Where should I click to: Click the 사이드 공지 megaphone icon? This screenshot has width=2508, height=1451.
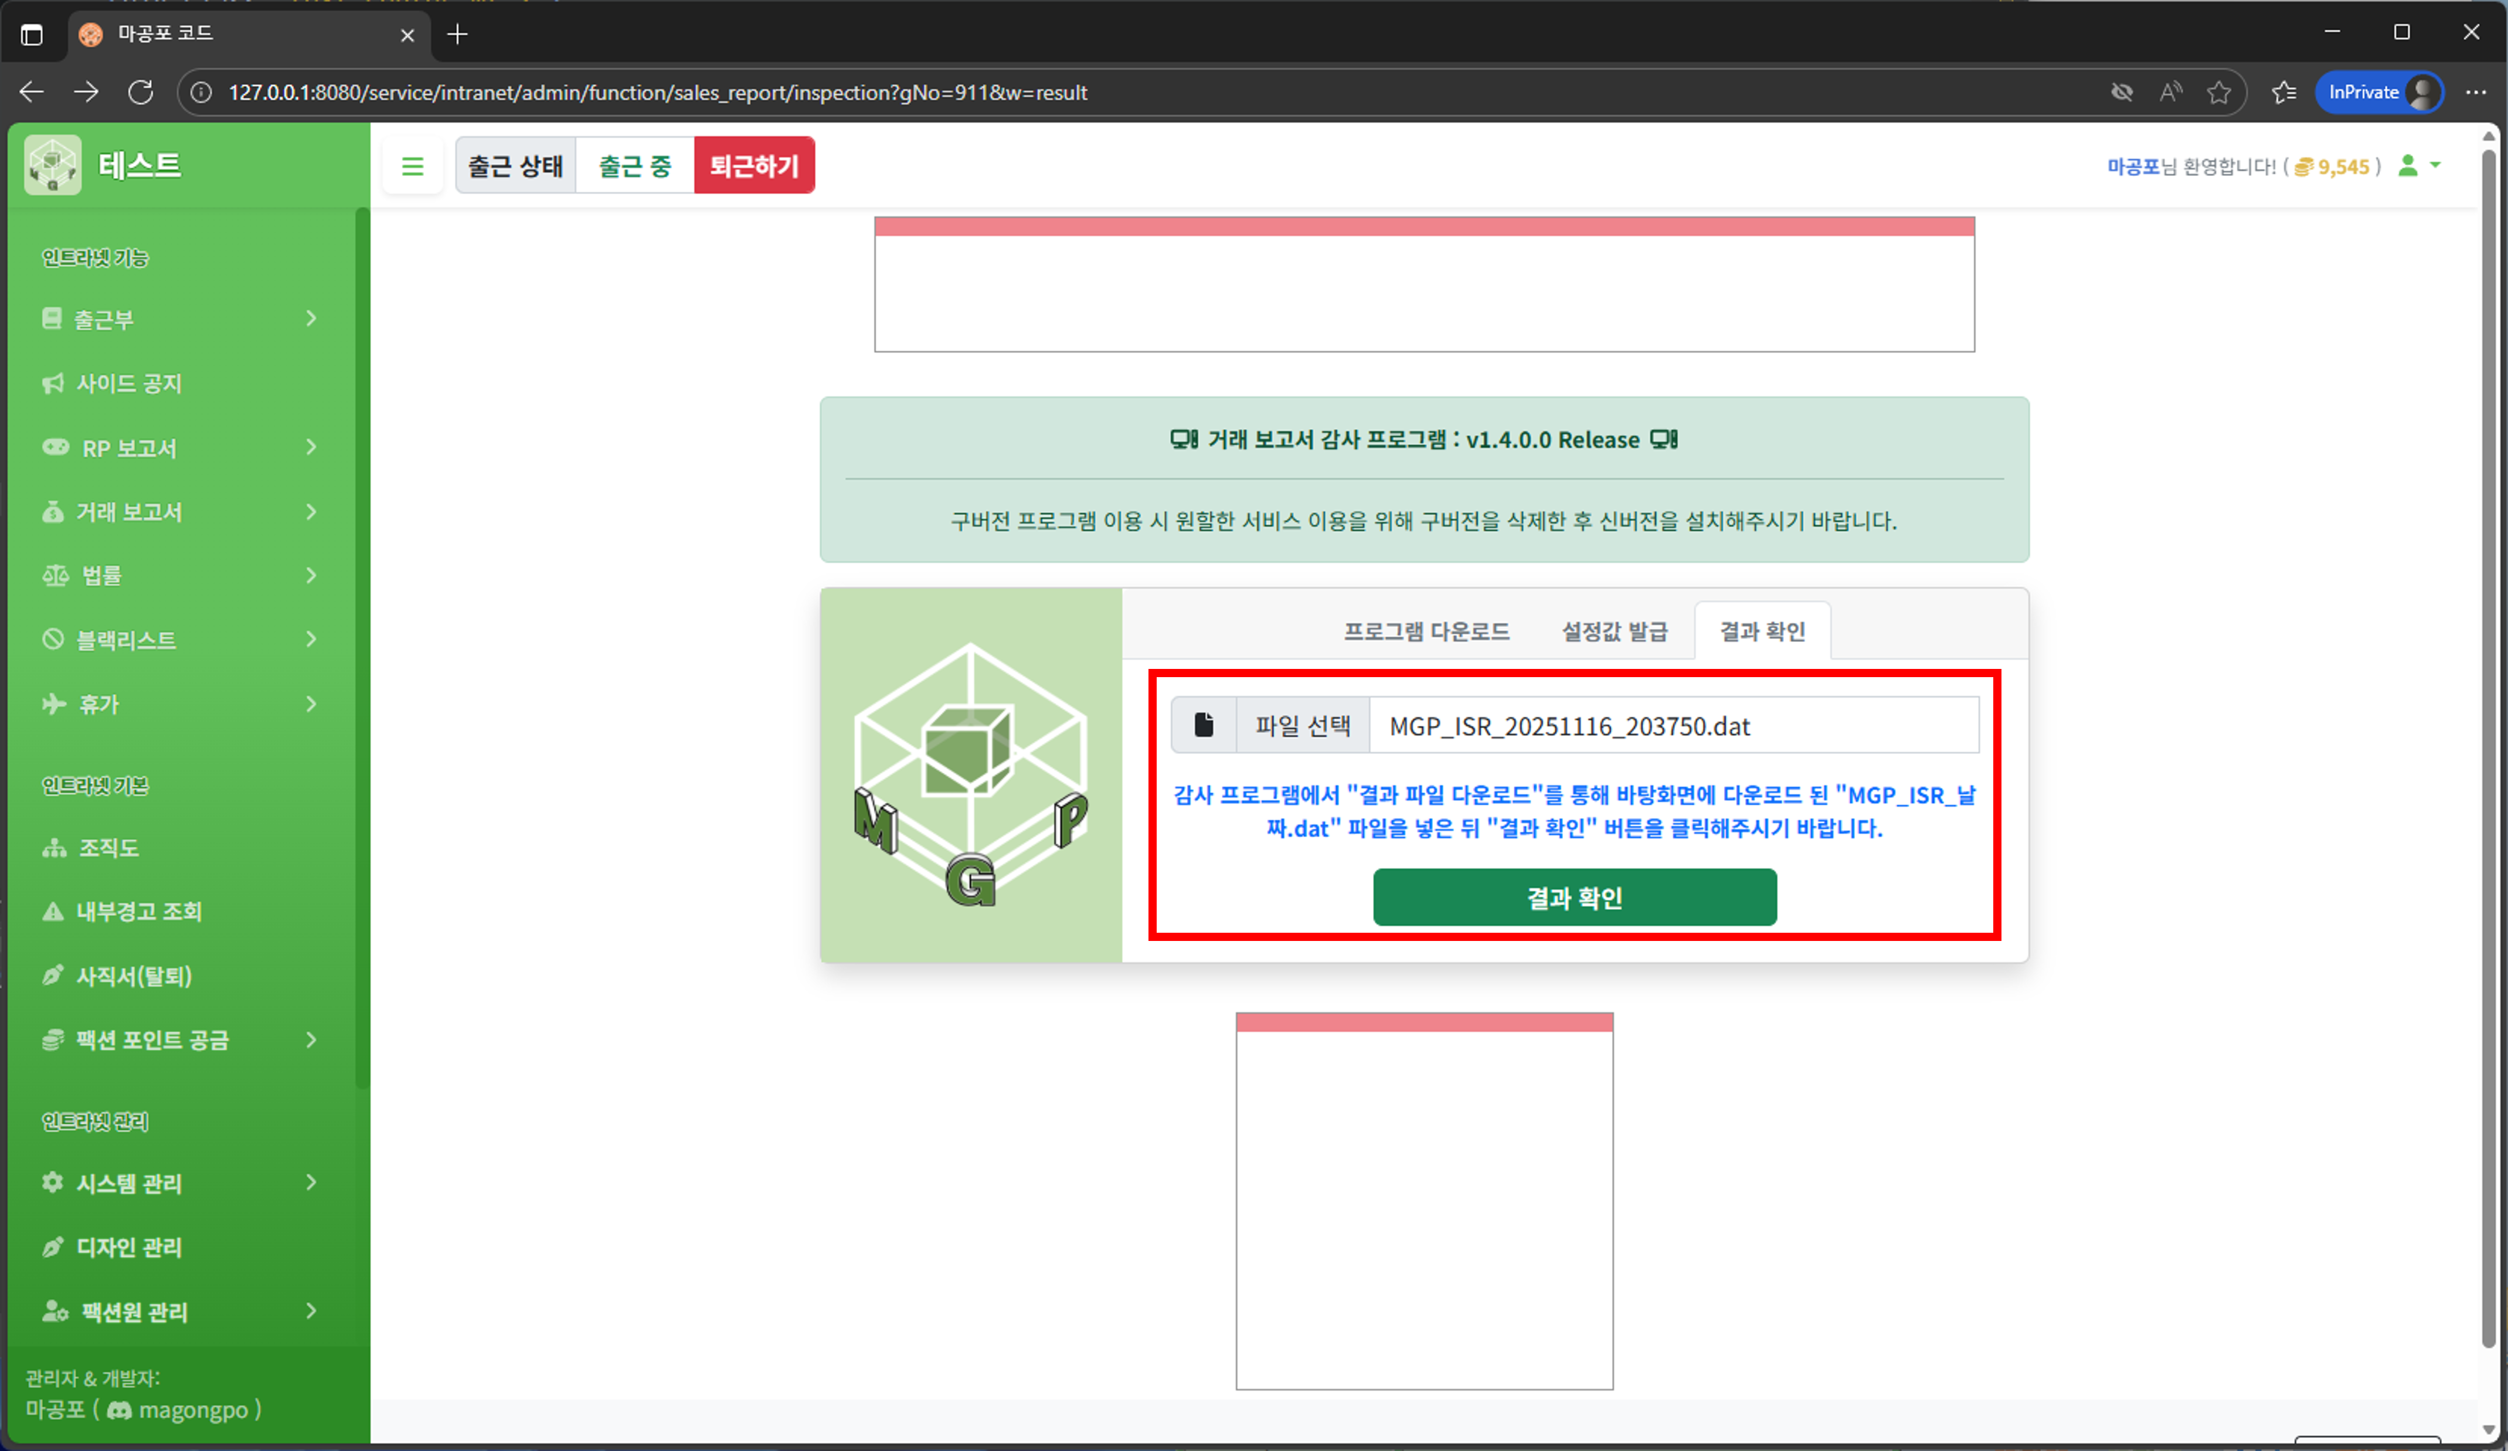click(x=53, y=382)
